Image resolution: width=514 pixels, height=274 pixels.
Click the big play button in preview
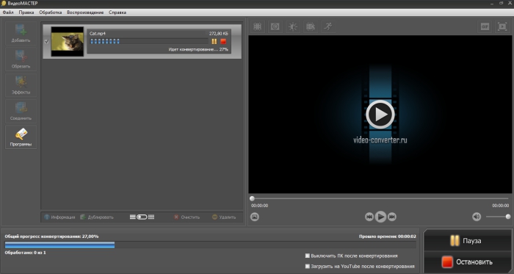pos(380,115)
